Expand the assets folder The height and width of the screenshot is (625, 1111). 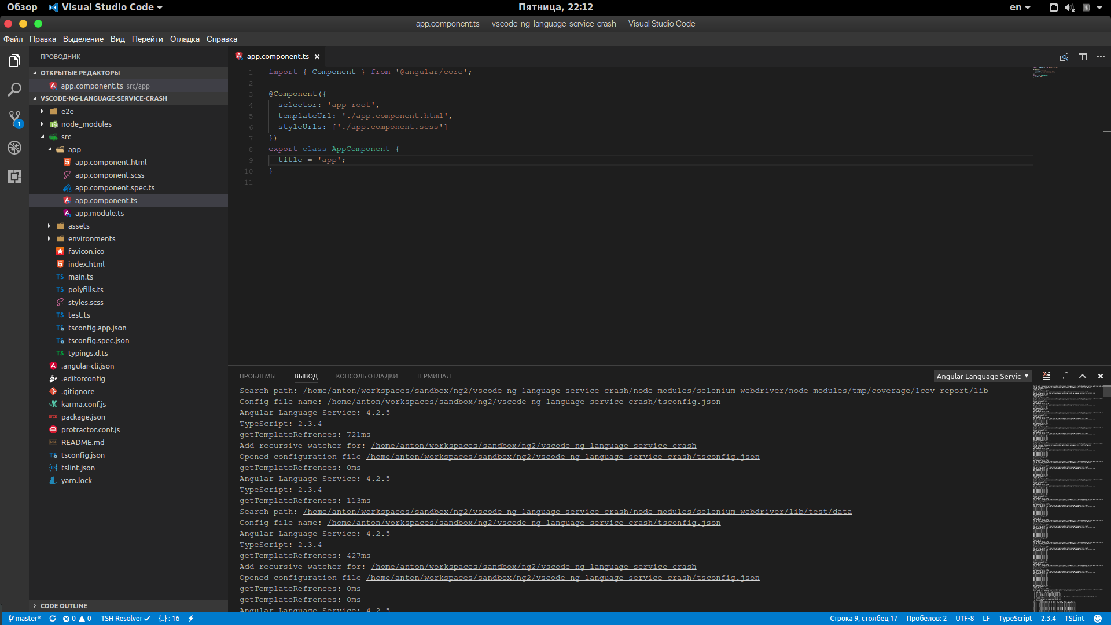click(49, 226)
